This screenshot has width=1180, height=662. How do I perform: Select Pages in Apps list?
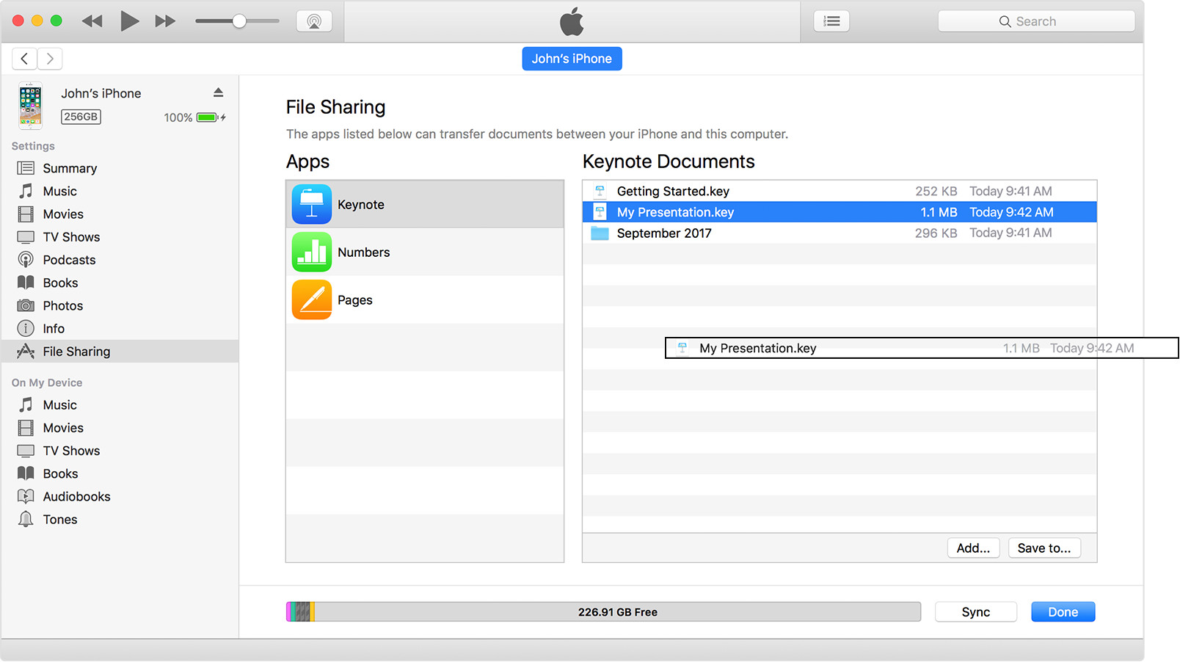(425, 299)
